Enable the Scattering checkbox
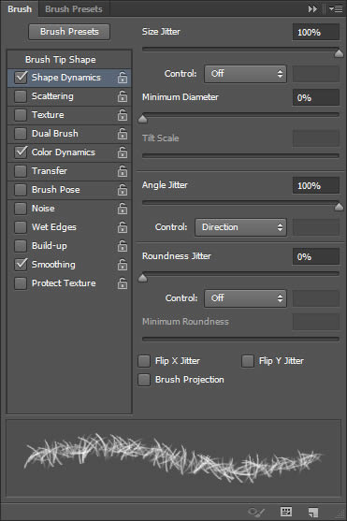 coord(21,96)
